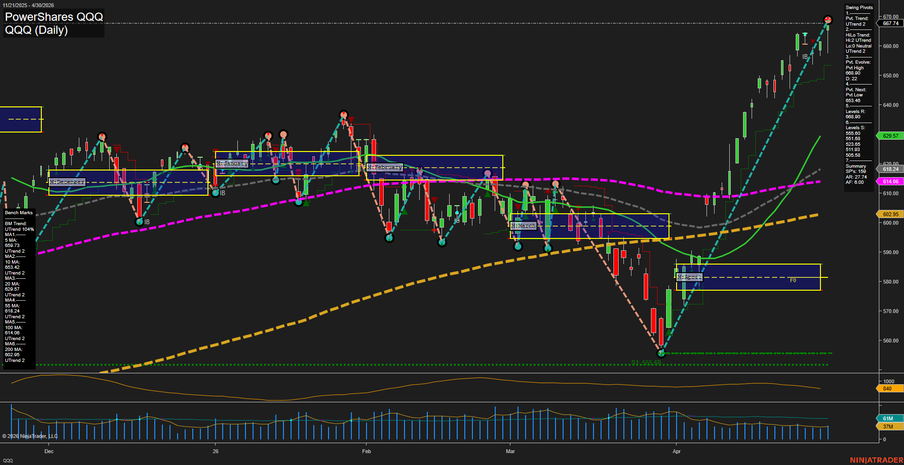Click the BM Trend: label
904x465 pixels.
(16, 224)
